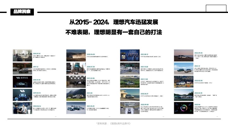Image resolution: width=228 pixels, height=128 pixels.
Task: Click the date label 2019.04.10
Action: pyautogui.click(x=37, y=93)
